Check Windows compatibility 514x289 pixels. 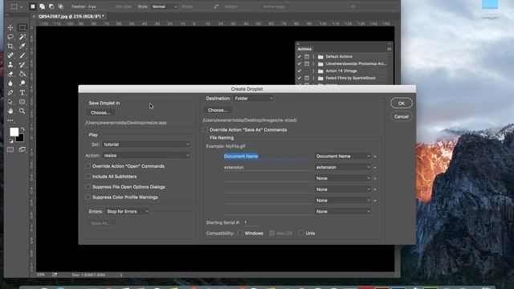(240, 233)
